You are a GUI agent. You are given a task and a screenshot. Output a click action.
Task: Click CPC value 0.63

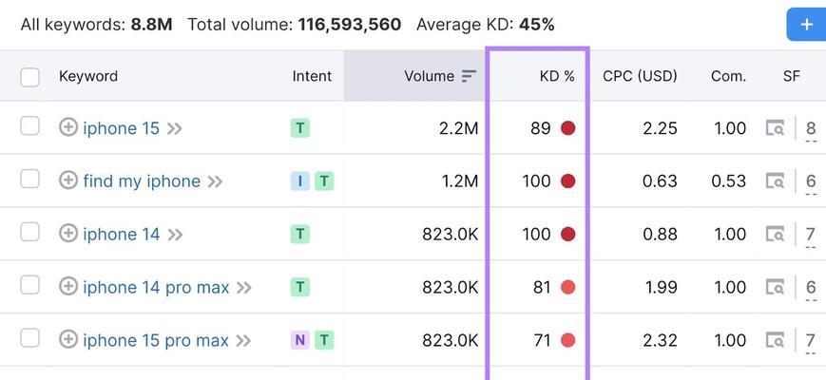[x=660, y=181]
